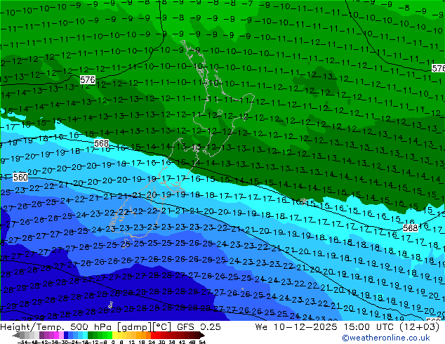
Task: Select the 'We 10-12-2025' date text
Action: click(x=297, y=327)
